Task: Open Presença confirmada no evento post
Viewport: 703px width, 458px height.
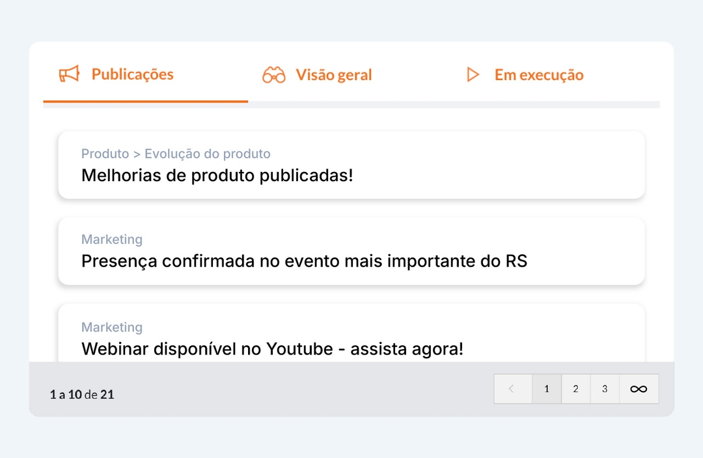Action: click(304, 261)
